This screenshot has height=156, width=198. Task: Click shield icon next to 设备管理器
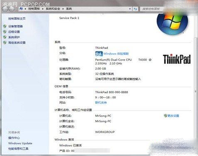point(5,26)
